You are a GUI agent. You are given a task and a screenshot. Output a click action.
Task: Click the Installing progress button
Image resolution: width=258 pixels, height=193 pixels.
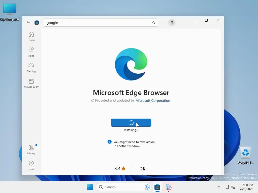tap(131, 123)
